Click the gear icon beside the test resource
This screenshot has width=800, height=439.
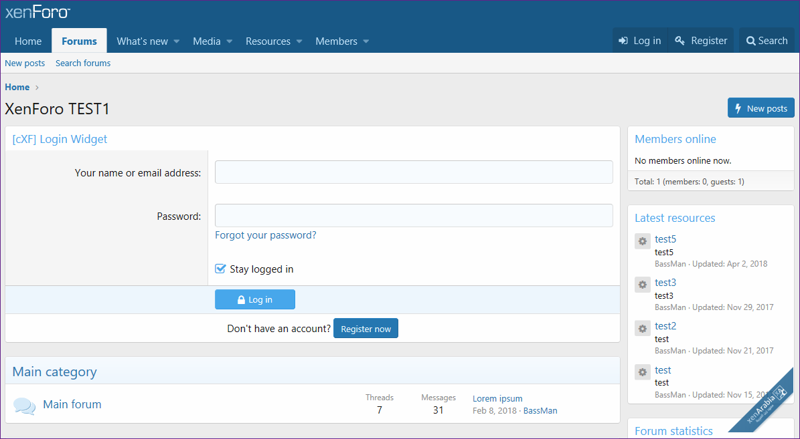pyautogui.click(x=642, y=372)
